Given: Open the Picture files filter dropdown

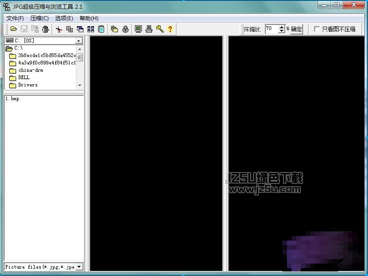Looking at the screenshot, I should (79, 267).
